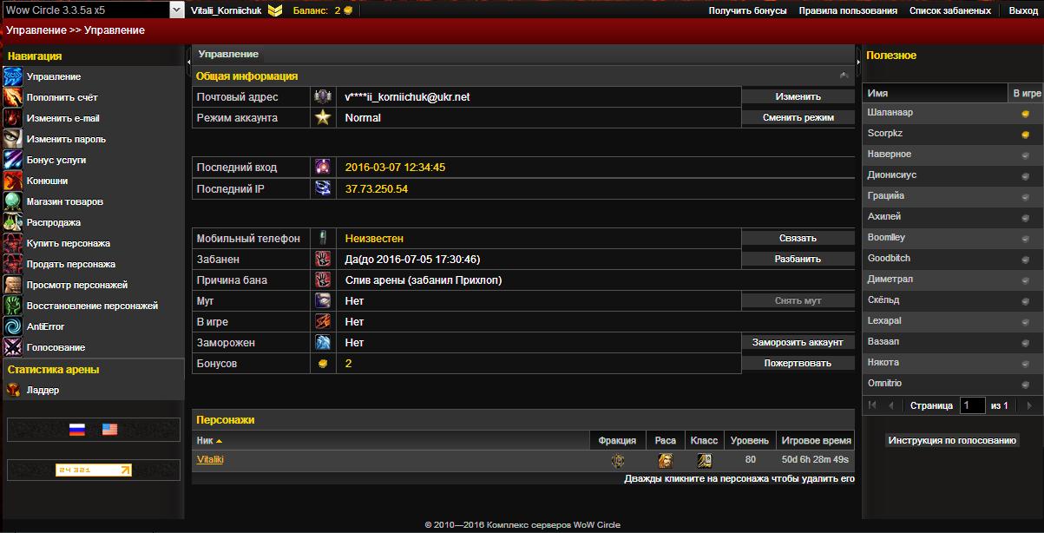Switch language with the US flag

coord(109,429)
